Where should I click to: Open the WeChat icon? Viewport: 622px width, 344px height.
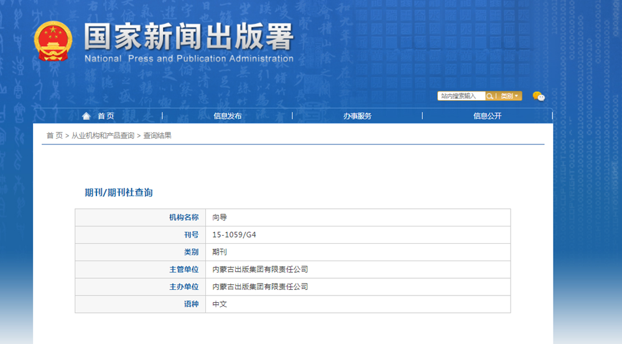point(538,96)
